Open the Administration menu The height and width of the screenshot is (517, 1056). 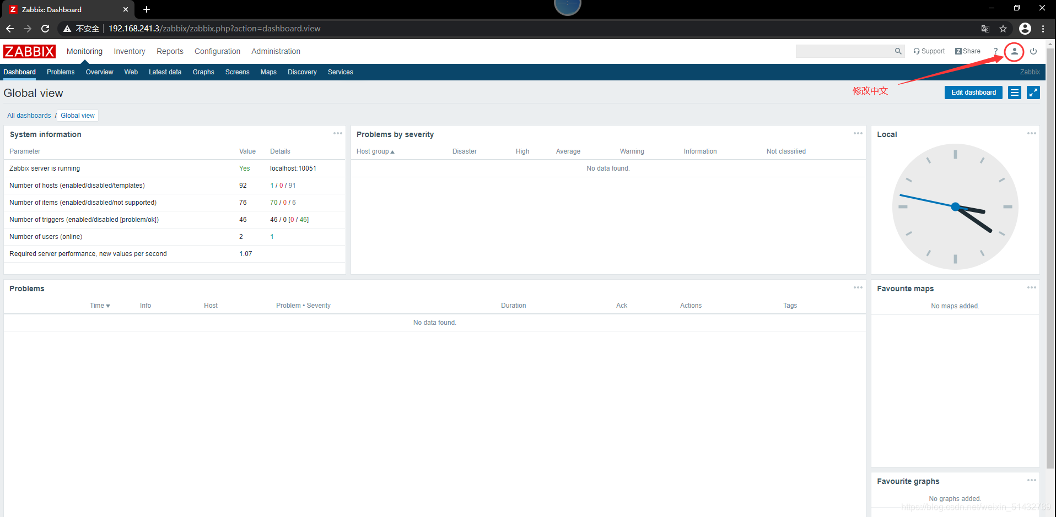pyautogui.click(x=276, y=51)
